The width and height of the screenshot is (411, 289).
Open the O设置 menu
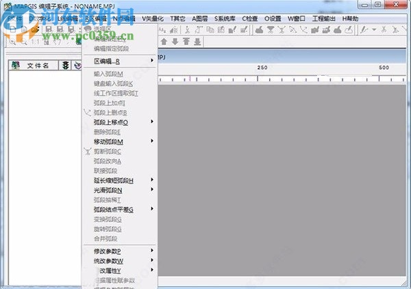point(273,19)
